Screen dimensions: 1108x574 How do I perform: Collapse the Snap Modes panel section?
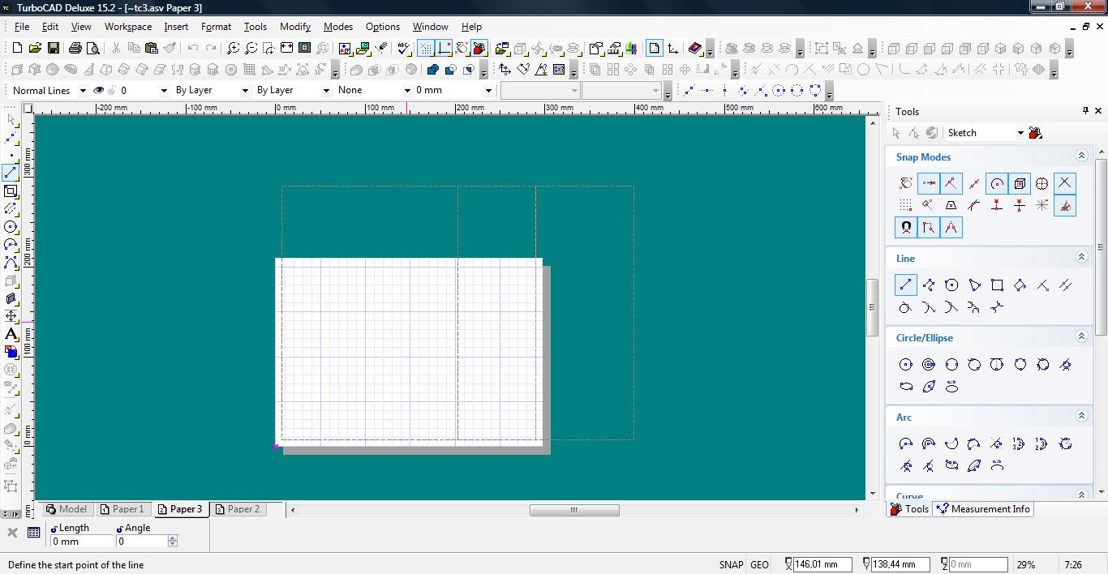pyautogui.click(x=1081, y=156)
